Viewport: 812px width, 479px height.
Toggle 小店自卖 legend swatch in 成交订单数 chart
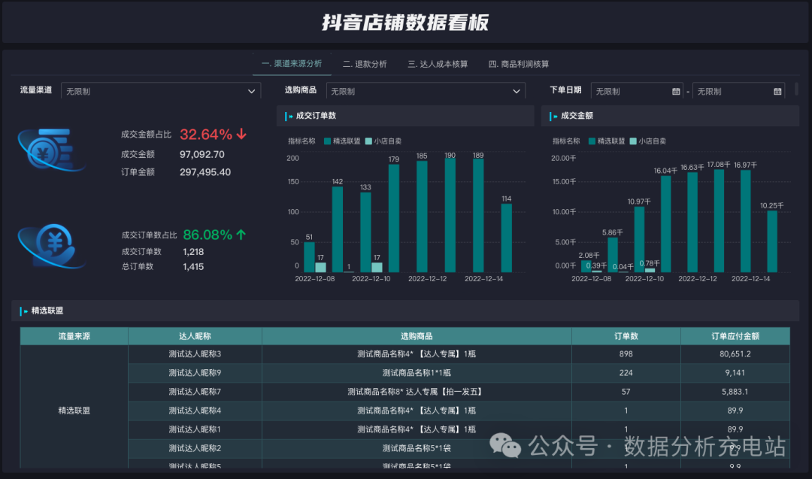click(x=368, y=141)
